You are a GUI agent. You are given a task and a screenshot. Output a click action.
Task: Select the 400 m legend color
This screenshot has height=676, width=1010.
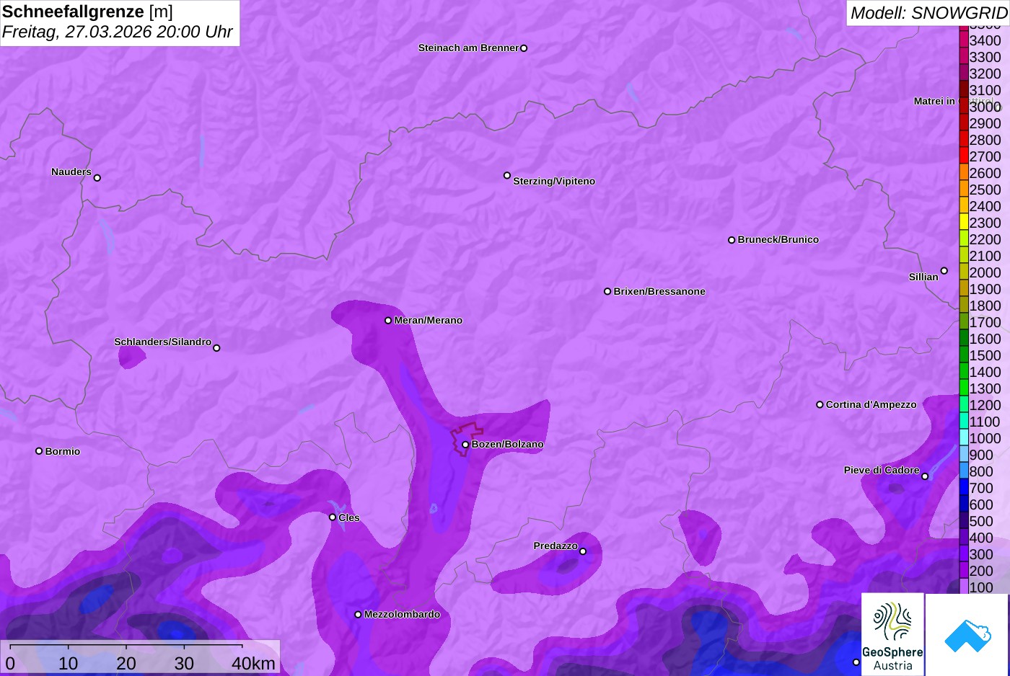point(964,537)
